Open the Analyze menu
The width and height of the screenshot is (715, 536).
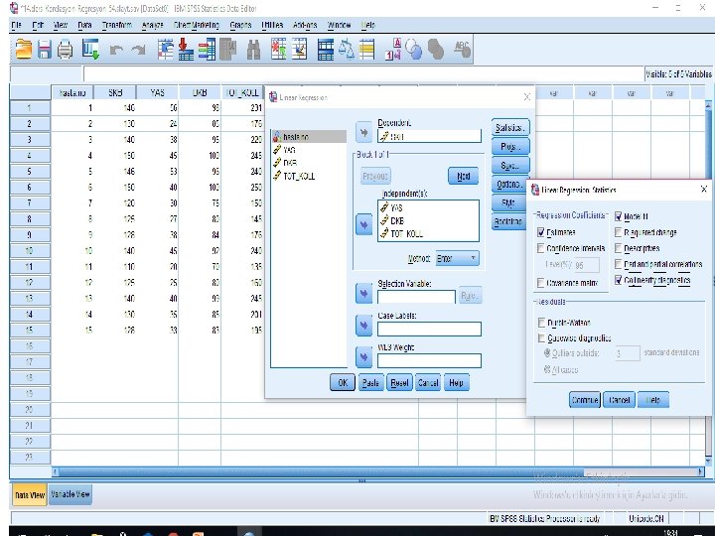coord(152,25)
